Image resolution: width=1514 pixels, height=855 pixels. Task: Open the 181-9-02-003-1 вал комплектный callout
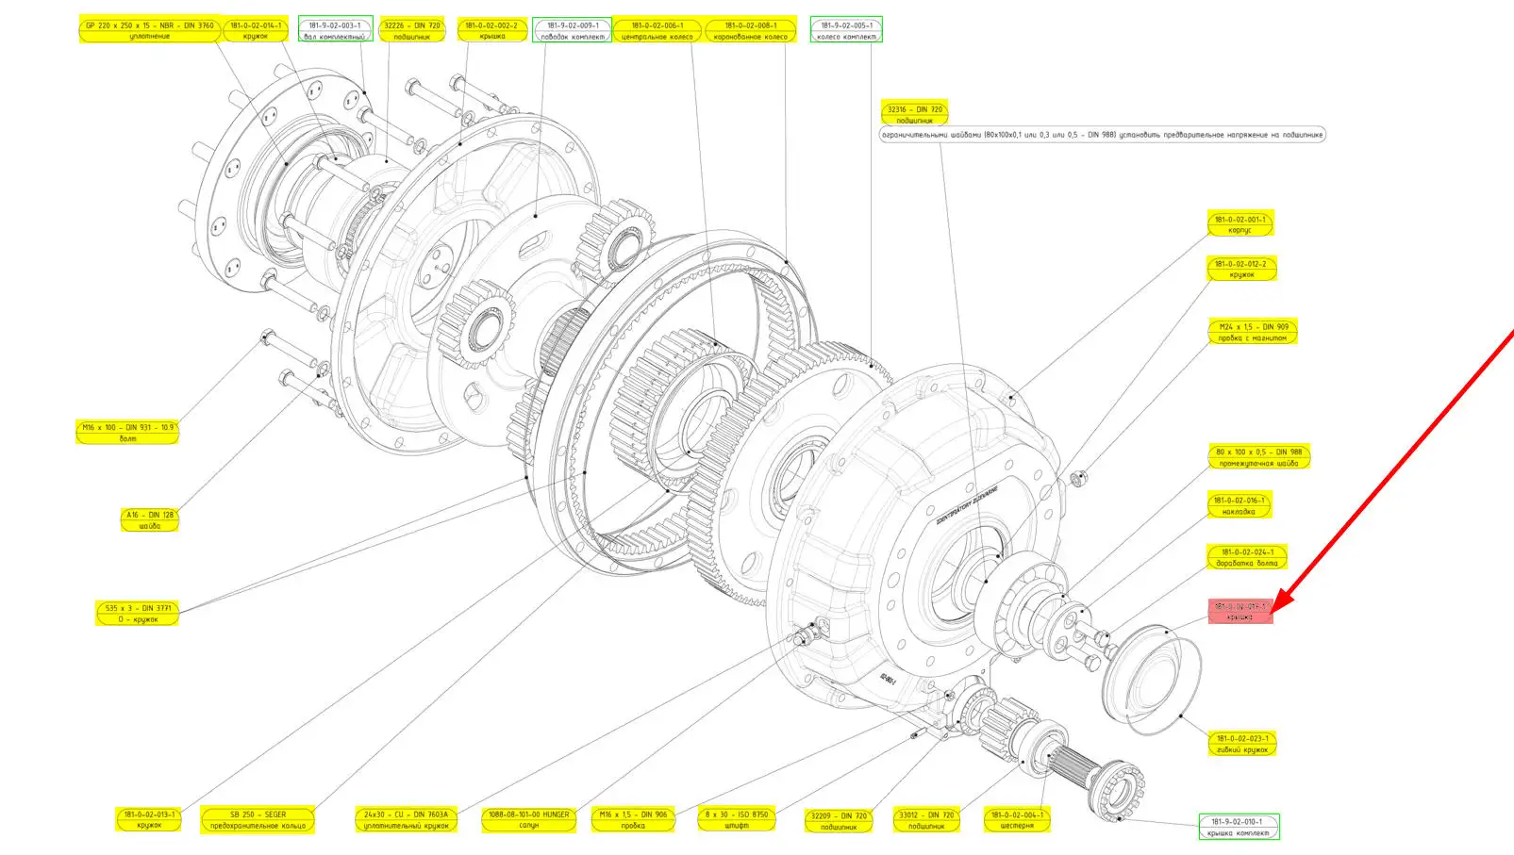pyautogui.click(x=335, y=30)
